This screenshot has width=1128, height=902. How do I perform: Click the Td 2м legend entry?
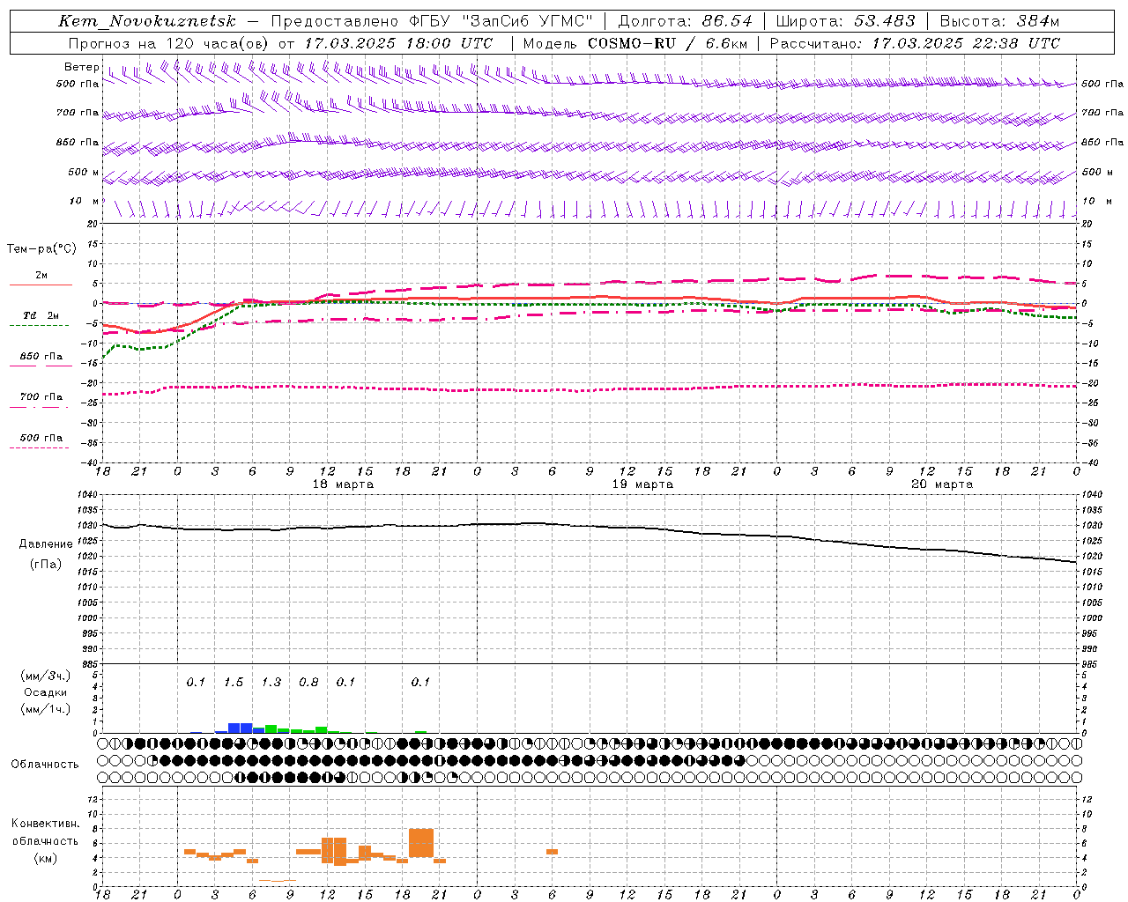point(41,315)
